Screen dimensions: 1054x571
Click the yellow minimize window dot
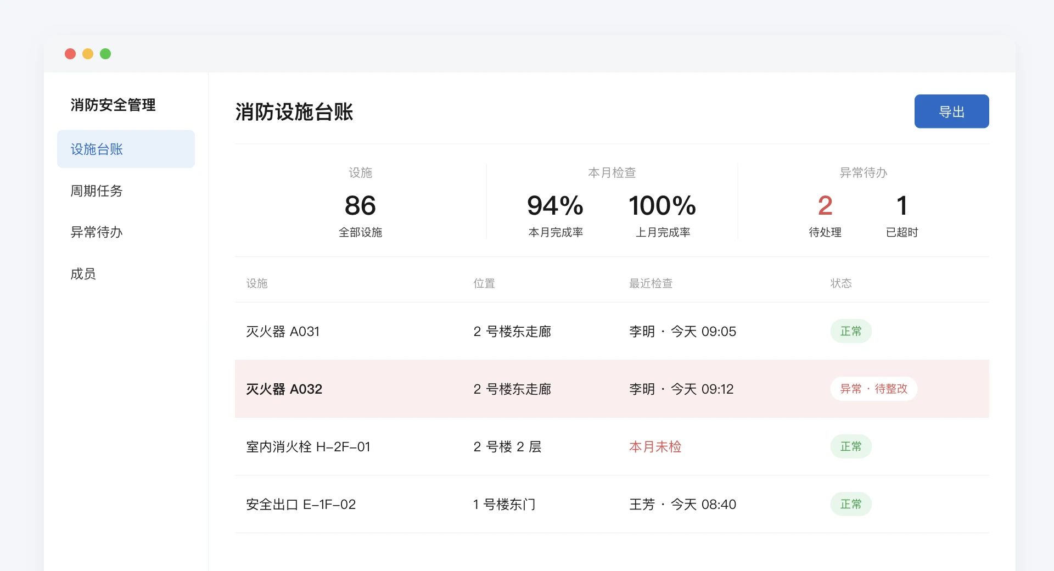tap(88, 54)
